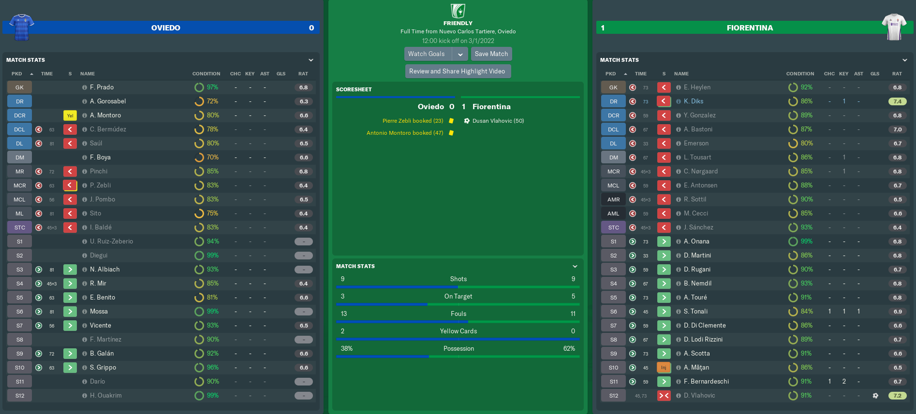Image resolution: width=916 pixels, height=414 pixels.
Task: Click the substituted-off arrow for C. Bermúdez
Action: (70, 129)
